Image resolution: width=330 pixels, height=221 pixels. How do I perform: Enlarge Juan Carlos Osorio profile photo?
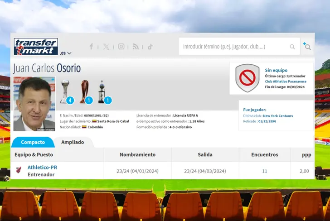34,104
